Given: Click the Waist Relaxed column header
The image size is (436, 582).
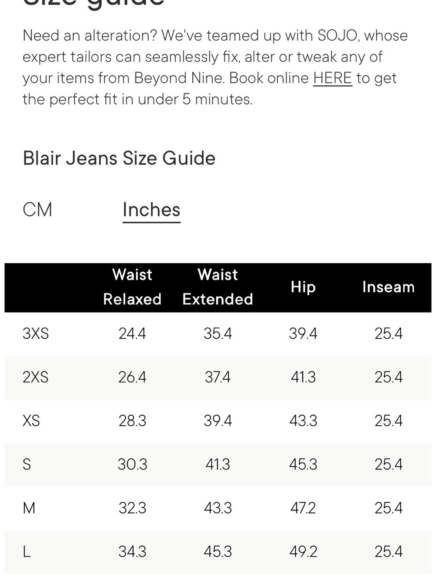Looking at the screenshot, I should pos(132,287).
